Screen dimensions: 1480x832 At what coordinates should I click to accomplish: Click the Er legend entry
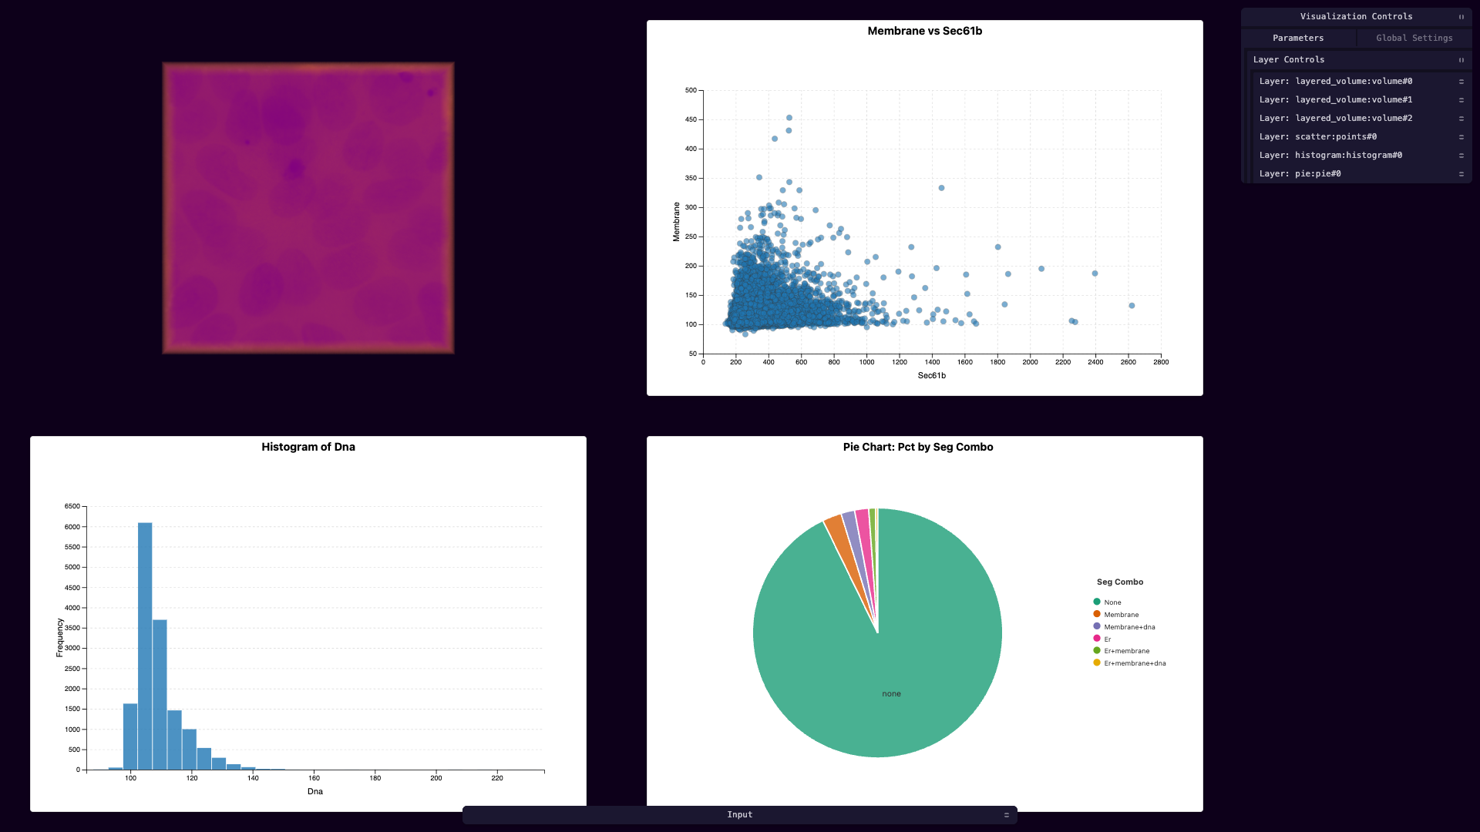1102,639
